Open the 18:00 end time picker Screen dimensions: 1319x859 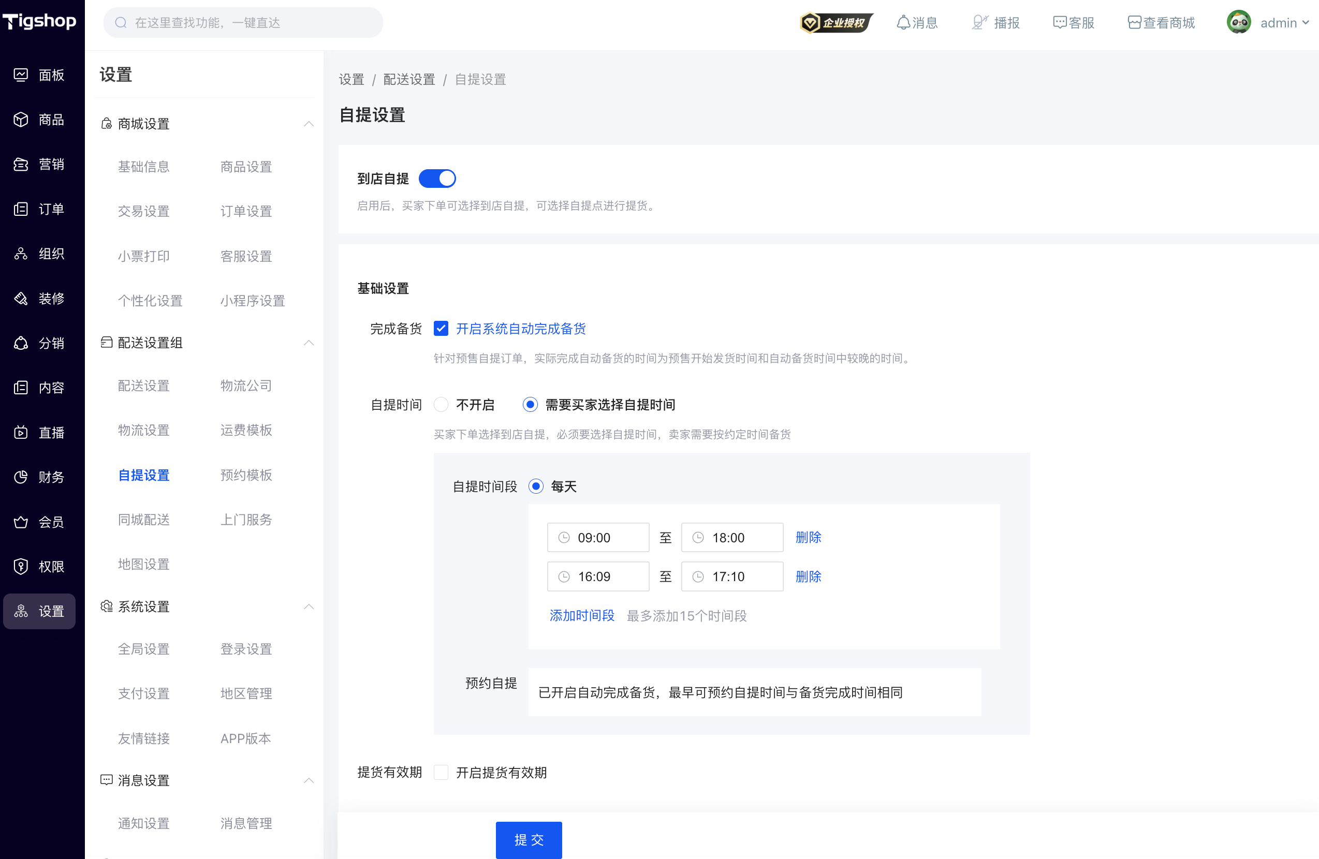tap(732, 537)
